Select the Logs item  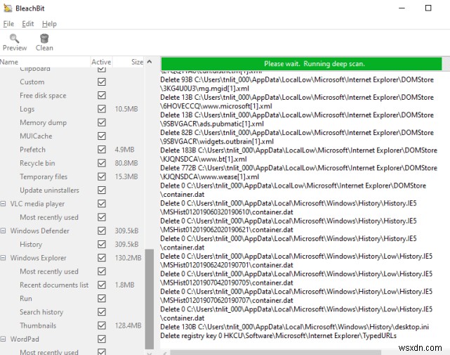coord(27,109)
